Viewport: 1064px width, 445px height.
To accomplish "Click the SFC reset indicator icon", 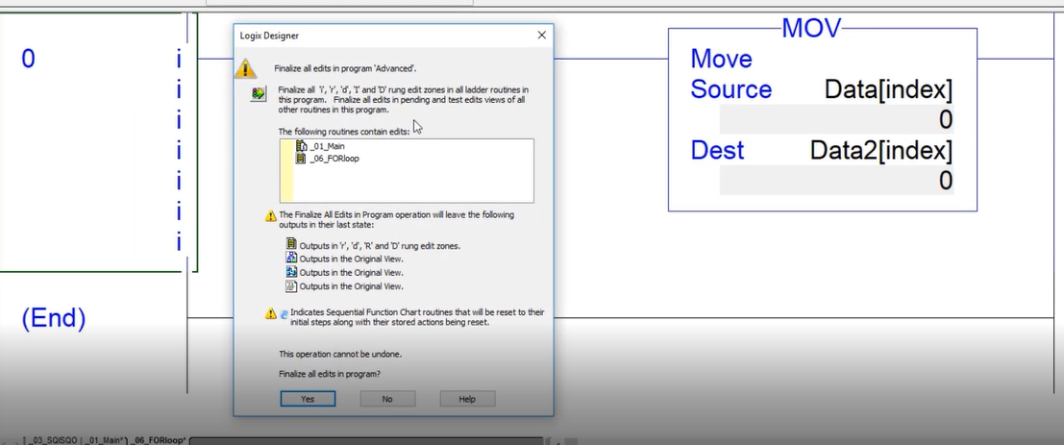I will [x=285, y=314].
